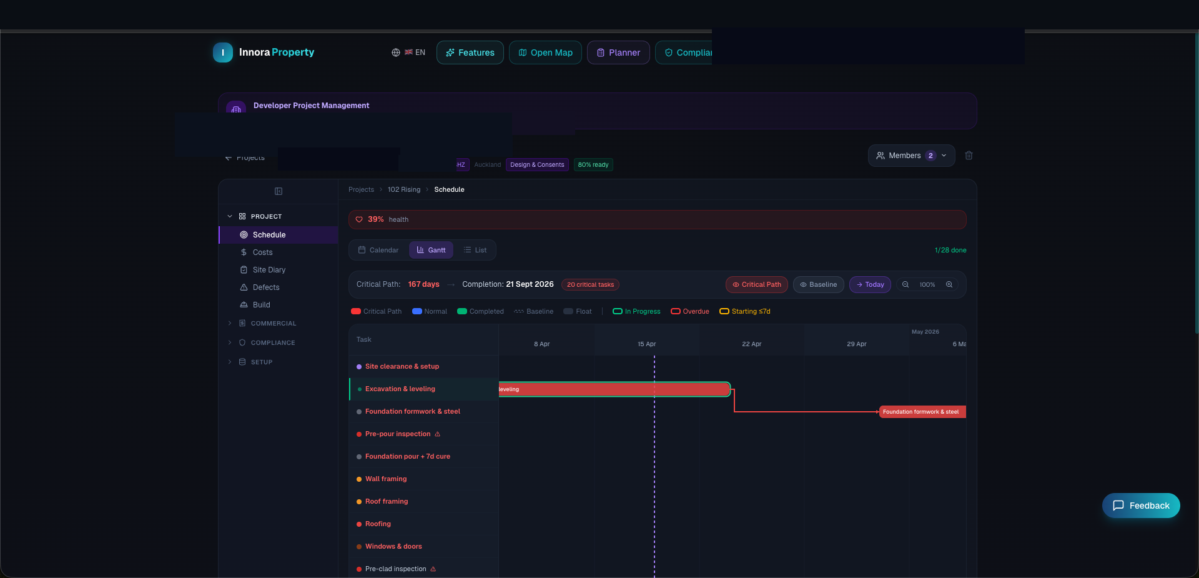Click the 15 Apr date header
Image resolution: width=1199 pixels, height=578 pixels.
646,344
